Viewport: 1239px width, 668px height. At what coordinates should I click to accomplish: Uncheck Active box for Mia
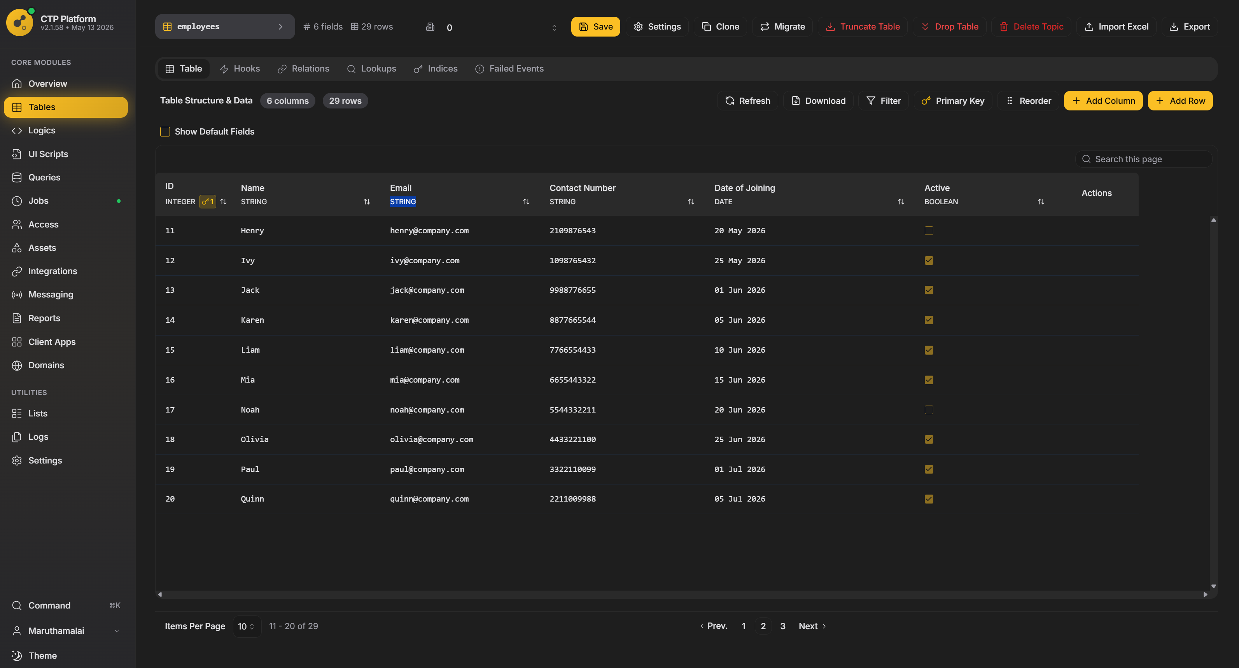click(929, 380)
